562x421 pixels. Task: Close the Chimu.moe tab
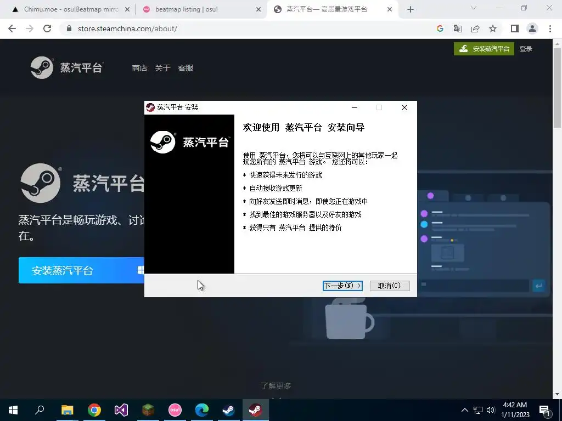tap(127, 10)
